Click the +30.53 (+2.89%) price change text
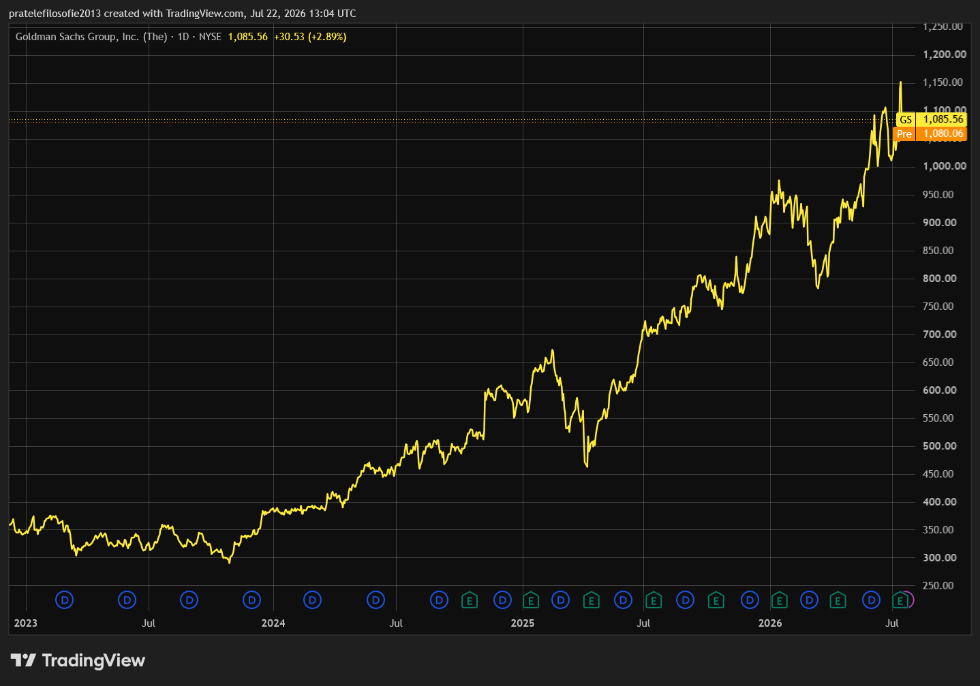This screenshot has width=980, height=686. (x=310, y=37)
